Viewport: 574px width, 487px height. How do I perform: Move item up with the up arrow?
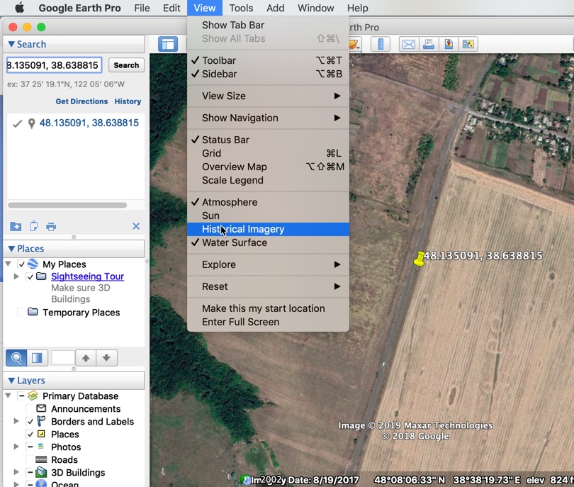(86, 358)
